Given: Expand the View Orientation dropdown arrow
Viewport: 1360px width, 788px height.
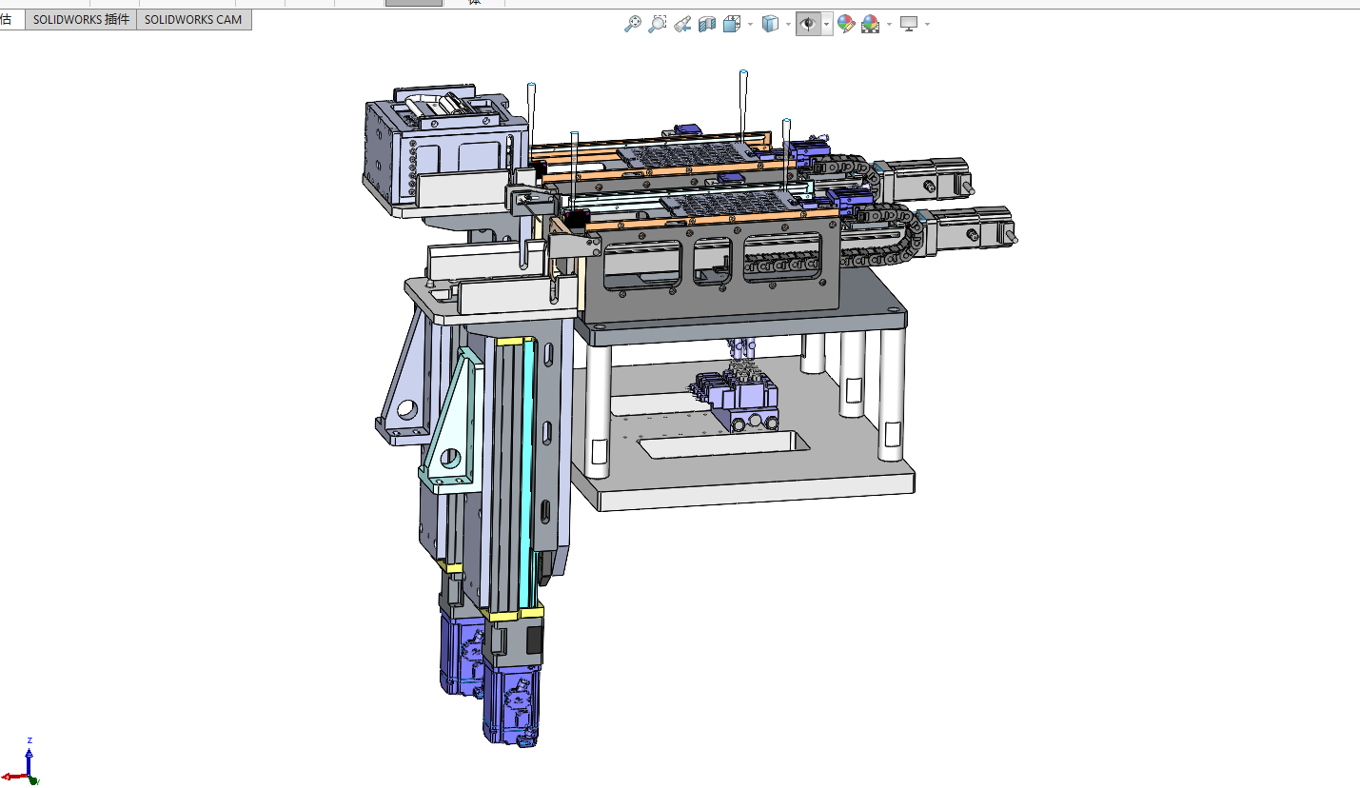Looking at the screenshot, I should (x=750, y=25).
